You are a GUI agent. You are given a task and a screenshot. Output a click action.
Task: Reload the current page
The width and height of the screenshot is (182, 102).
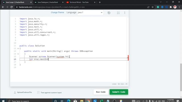[11, 7]
